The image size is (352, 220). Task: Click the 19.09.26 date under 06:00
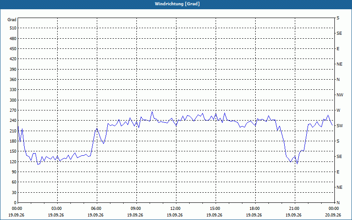[95, 215]
